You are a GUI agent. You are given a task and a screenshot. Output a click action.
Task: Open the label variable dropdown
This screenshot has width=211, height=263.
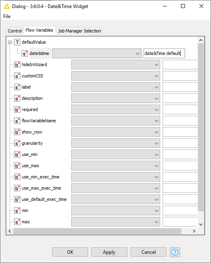116,87
